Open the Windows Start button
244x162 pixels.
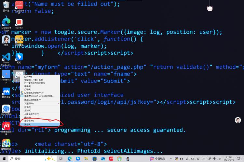coord(3,159)
